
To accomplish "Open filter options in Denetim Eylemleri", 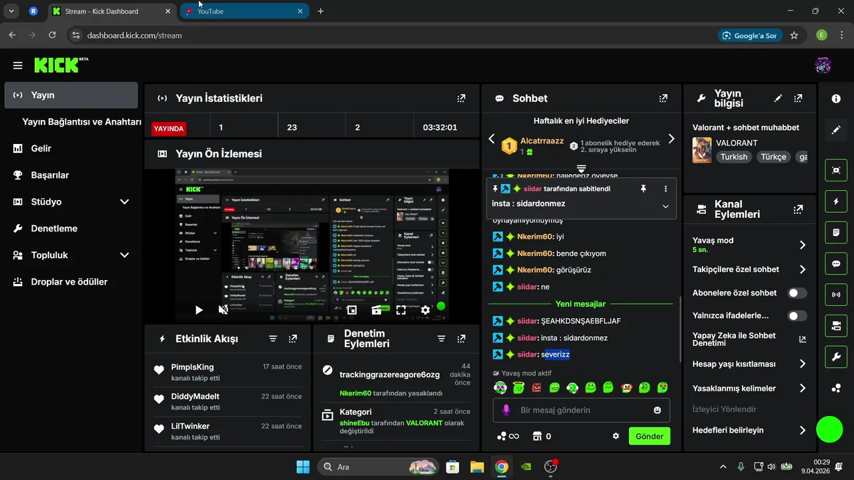I will tap(441, 339).
